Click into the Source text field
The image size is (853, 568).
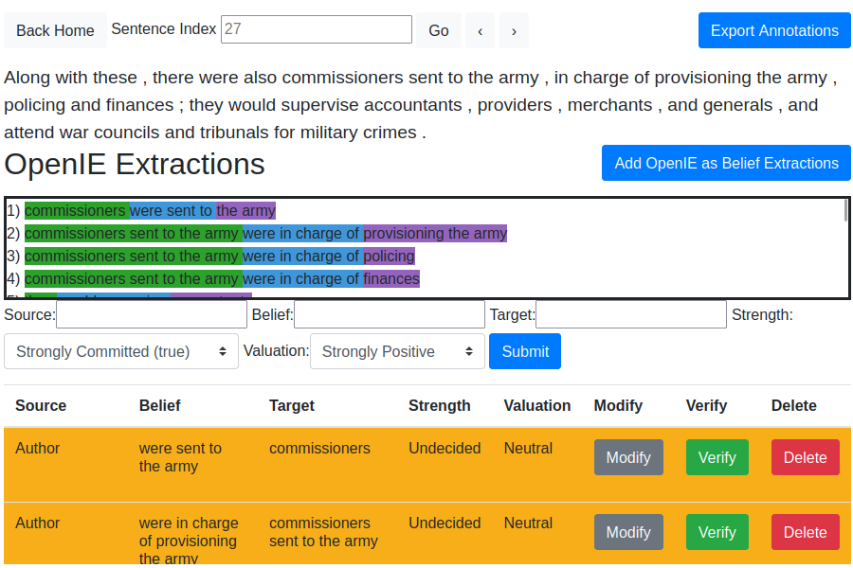pyautogui.click(x=152, y=314)
